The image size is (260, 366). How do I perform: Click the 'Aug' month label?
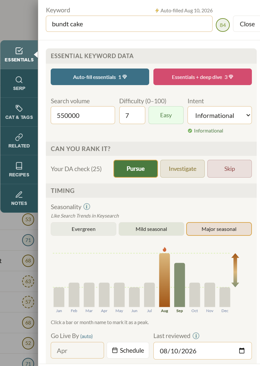click(x=164, y=311)
